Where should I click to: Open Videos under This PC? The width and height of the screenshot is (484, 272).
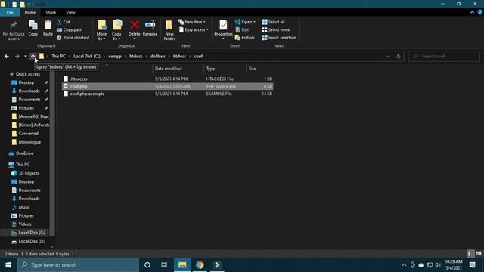point(24,224)
